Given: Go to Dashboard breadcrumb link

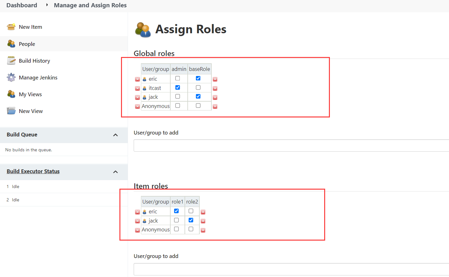Looking at the screenshot, I should (x=22, y=5).
